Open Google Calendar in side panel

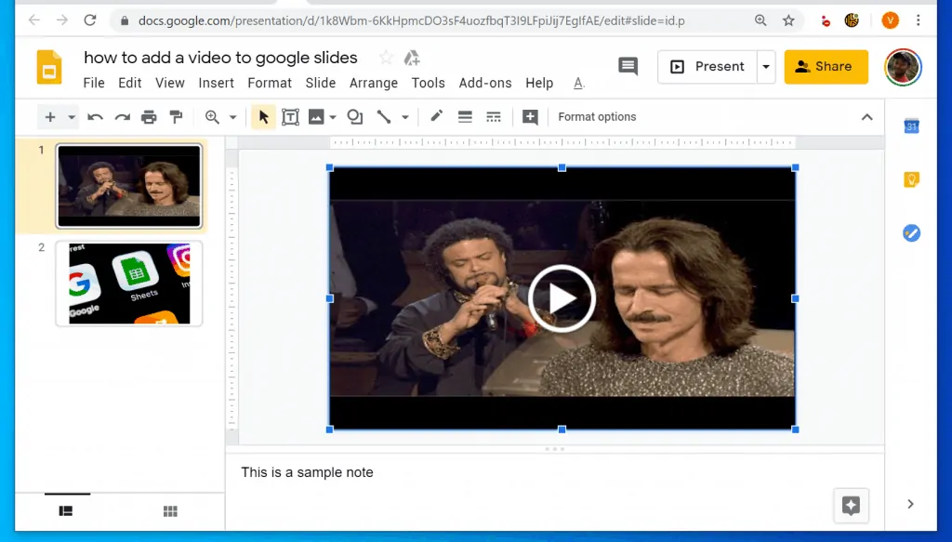911,126
